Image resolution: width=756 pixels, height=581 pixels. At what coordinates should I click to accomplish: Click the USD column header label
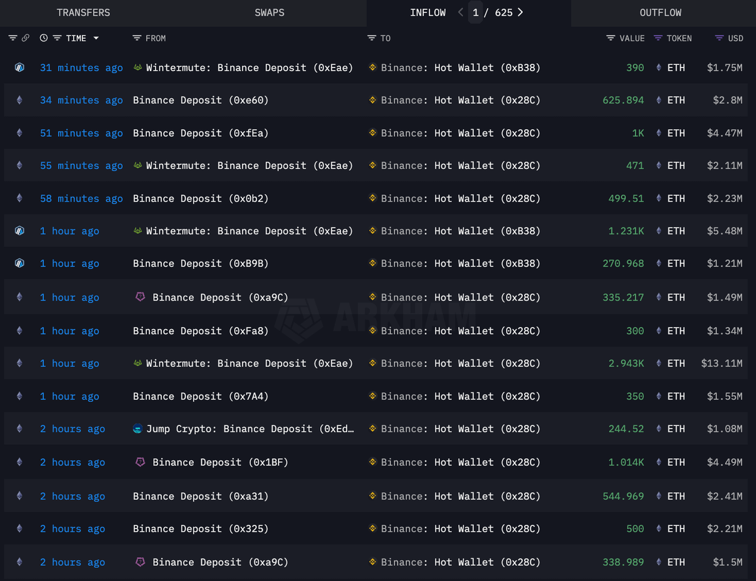[736, 38]
